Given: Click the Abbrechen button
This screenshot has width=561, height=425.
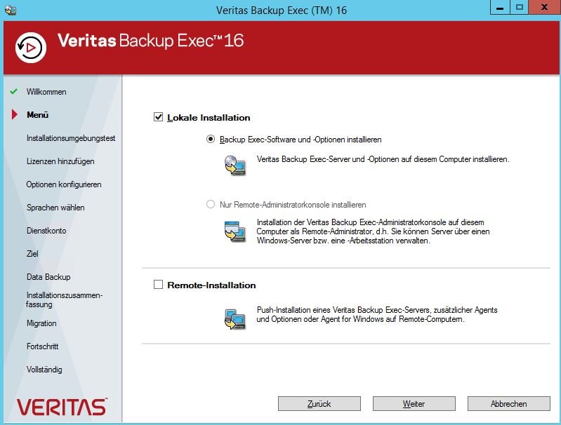Looking at the screenshot, I should (509, 403).
